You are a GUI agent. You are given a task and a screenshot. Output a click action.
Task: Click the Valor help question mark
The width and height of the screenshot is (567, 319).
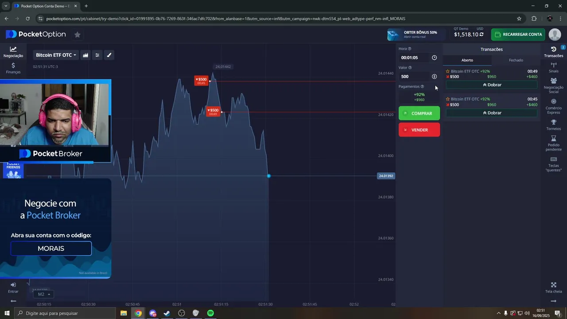(410, 68)
